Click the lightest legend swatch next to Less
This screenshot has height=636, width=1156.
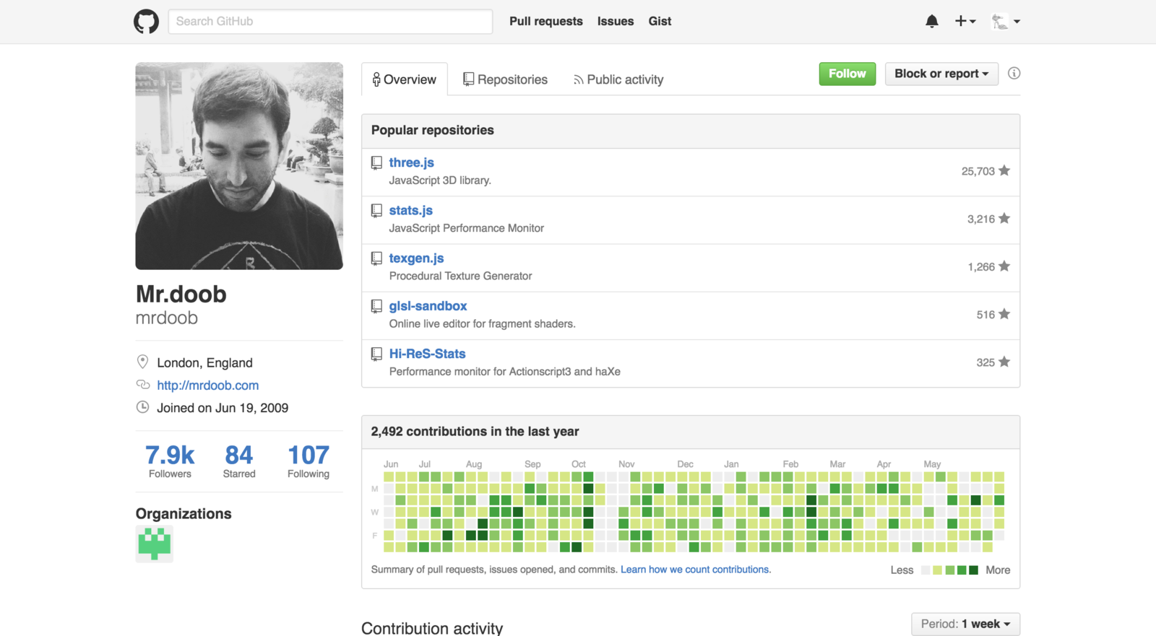(x=926, y=570)
